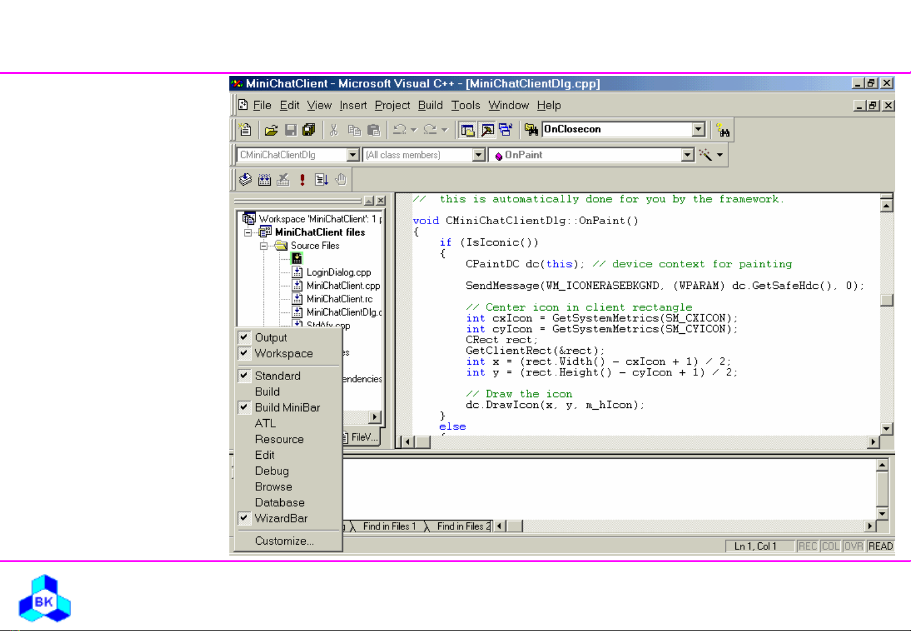
Task: Click the Find in Files binoculars icon
Action: [x=531, y=130]
